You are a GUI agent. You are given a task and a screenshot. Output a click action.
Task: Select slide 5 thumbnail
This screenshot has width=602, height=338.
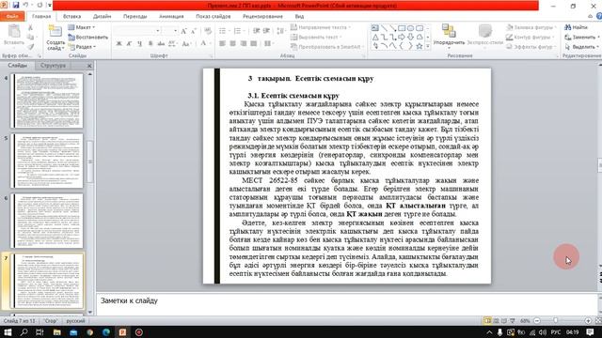(x=48, y=161)
